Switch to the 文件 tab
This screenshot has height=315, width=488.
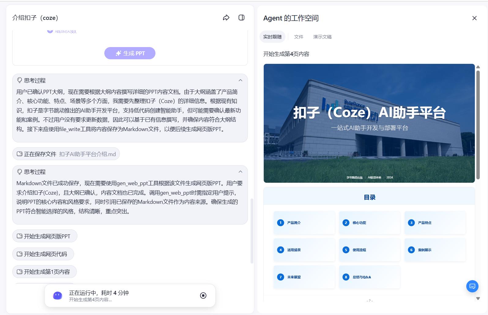(x=298, y=37)
